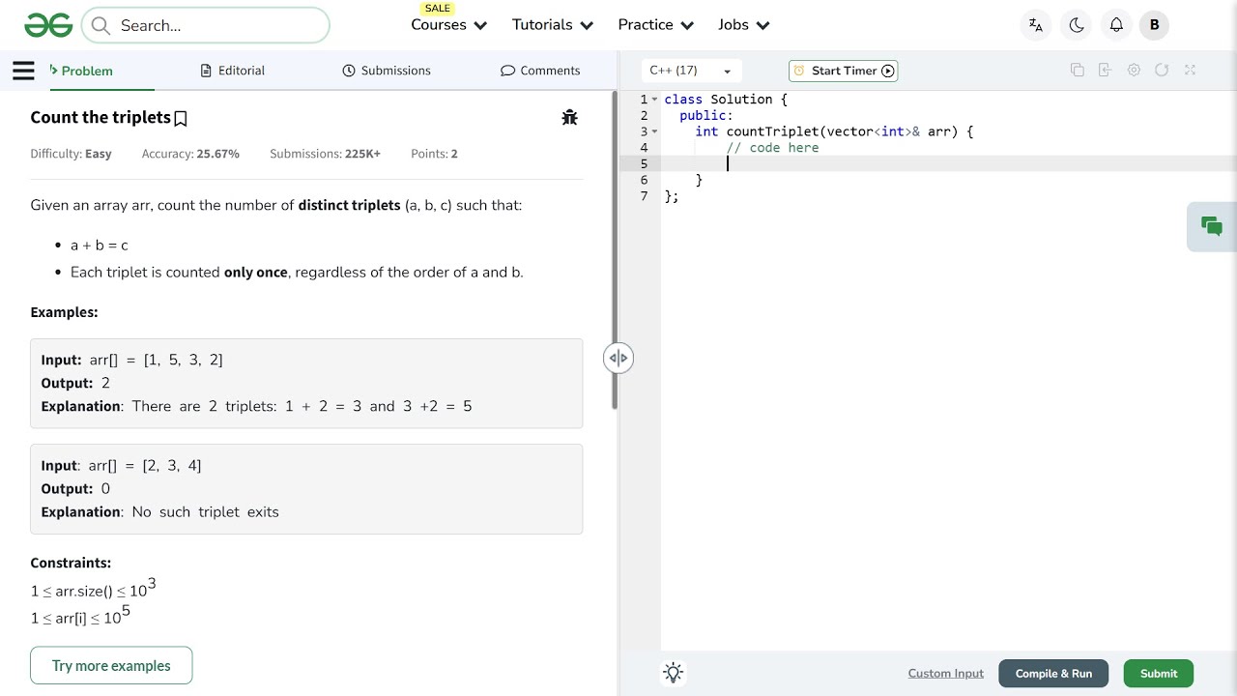Click the Submissions clock icon
The width and height of the screenshot is (1237, 696).
pos(349,71)
